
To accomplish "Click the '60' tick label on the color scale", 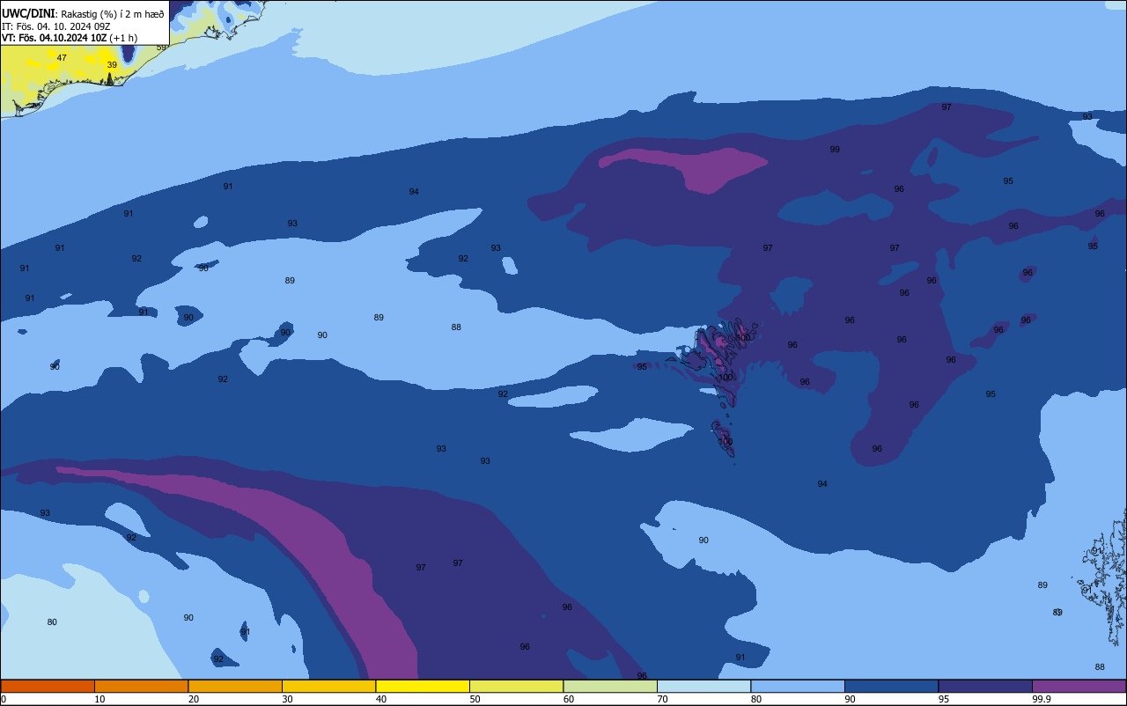I will (x=569, y=699).
